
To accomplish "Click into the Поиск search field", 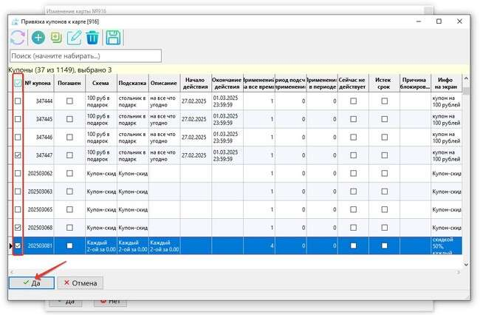I will tap(85, 55).
